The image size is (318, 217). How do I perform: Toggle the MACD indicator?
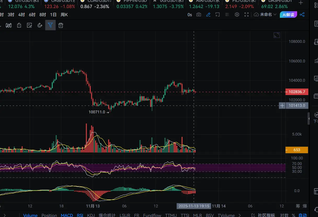click(67, 215)
